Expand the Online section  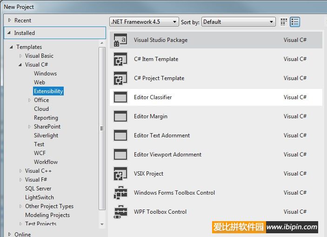(x=9, y=234)
